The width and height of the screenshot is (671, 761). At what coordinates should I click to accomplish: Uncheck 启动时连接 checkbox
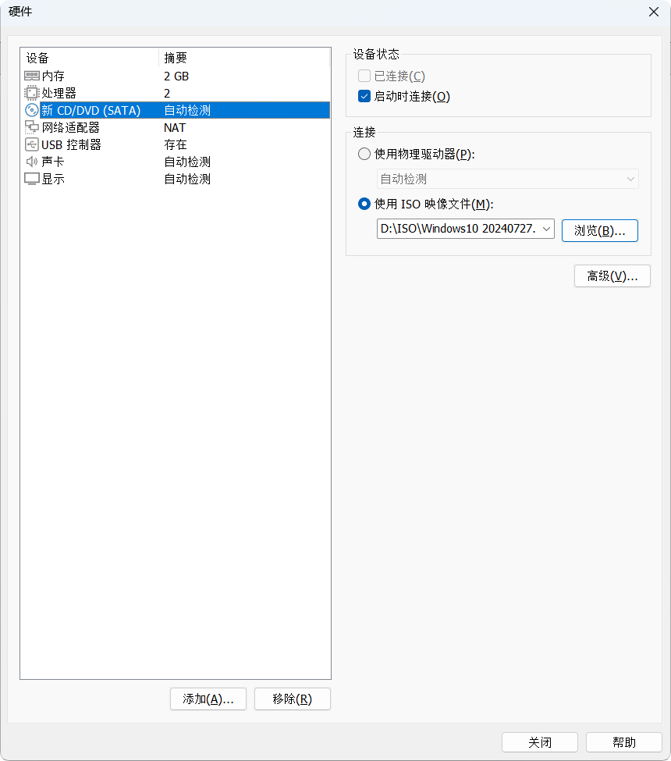click(362, 96)
